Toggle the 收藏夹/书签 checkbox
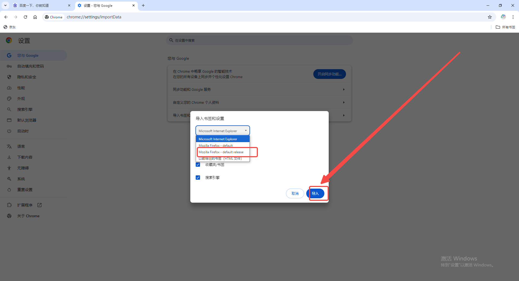Viewport: 519px width, 281px height. point(198,165)
